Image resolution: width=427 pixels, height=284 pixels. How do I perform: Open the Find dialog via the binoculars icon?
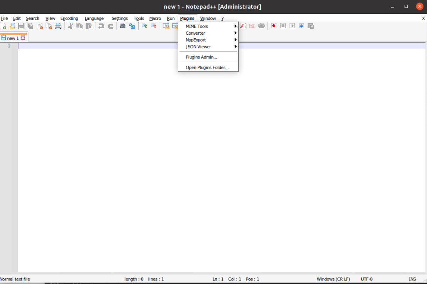pos(122,26)
